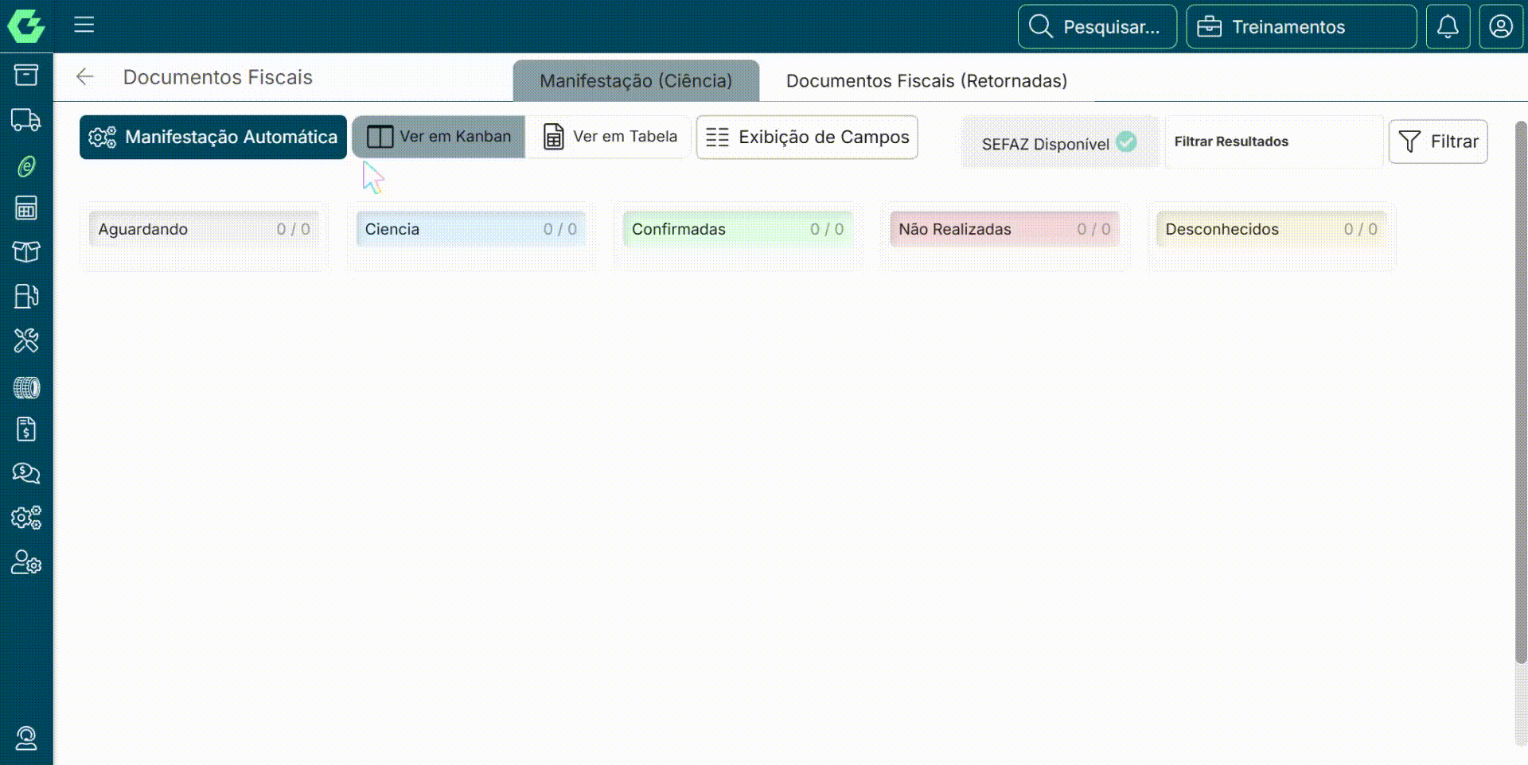The height and width of the screenshot is (765, 1528).
Task: Click the SEFAZ Disponível check icon
Action: point(1126,142)
